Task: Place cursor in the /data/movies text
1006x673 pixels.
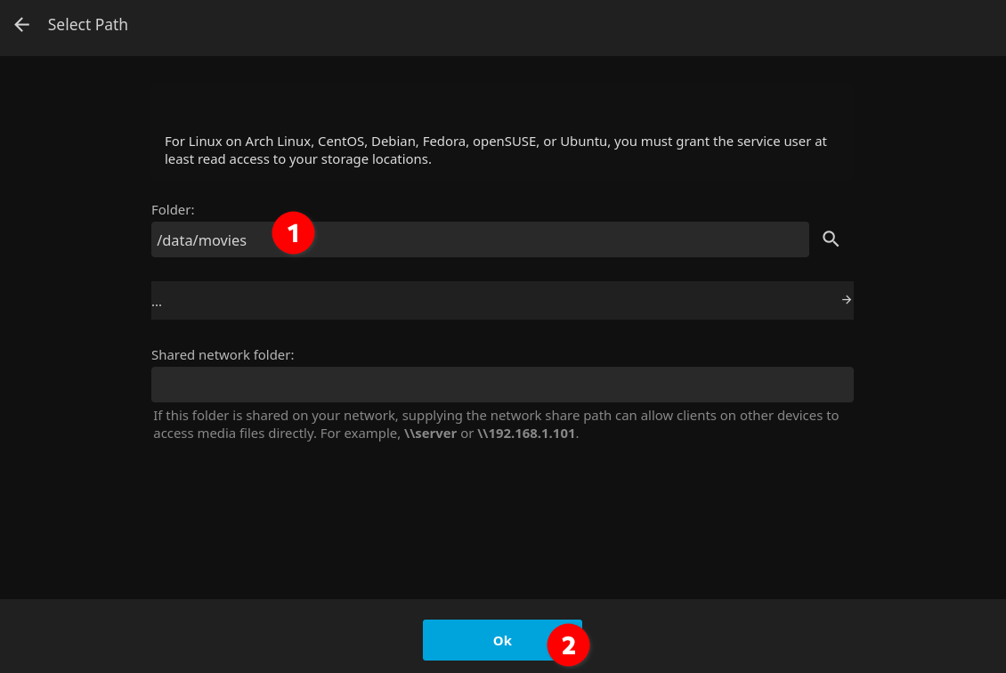Action: (x=201, y=240)
